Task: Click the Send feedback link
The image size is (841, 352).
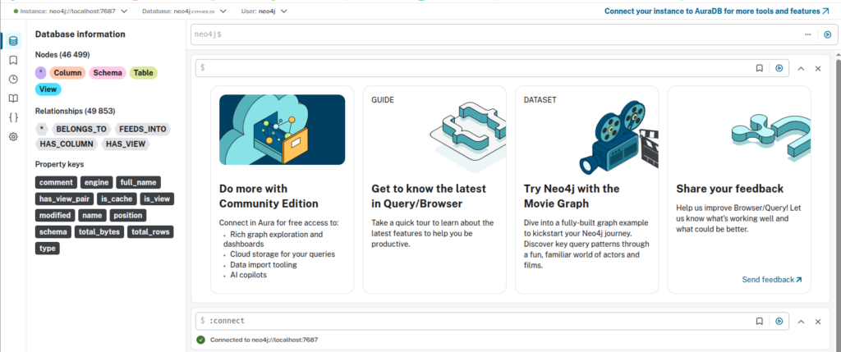Action: coord(771,280)
